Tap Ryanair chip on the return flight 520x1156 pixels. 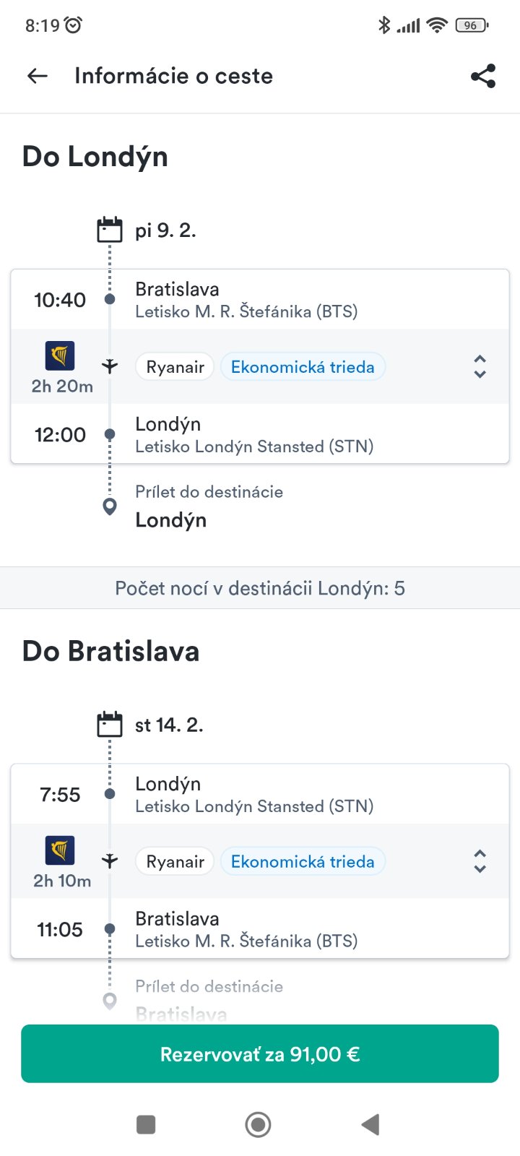pyautogui.click(x=175, y=861)
